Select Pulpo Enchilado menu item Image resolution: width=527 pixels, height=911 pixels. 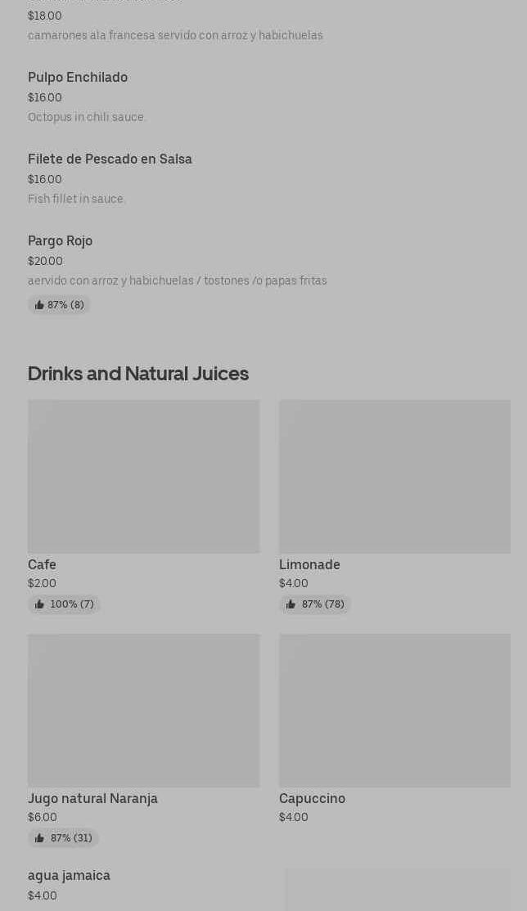(78, 77)
